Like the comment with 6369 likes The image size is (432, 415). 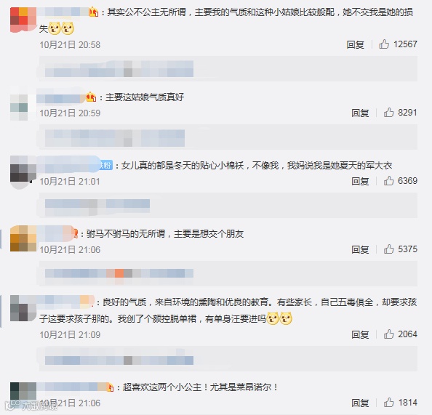click(x=388, y=181)
